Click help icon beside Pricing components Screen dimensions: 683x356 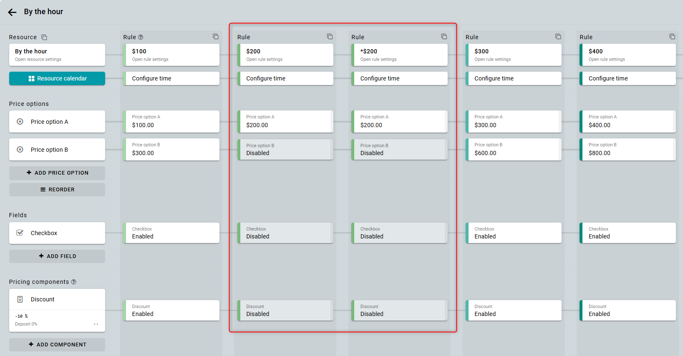pyautogui.click(x=74, y=282)
